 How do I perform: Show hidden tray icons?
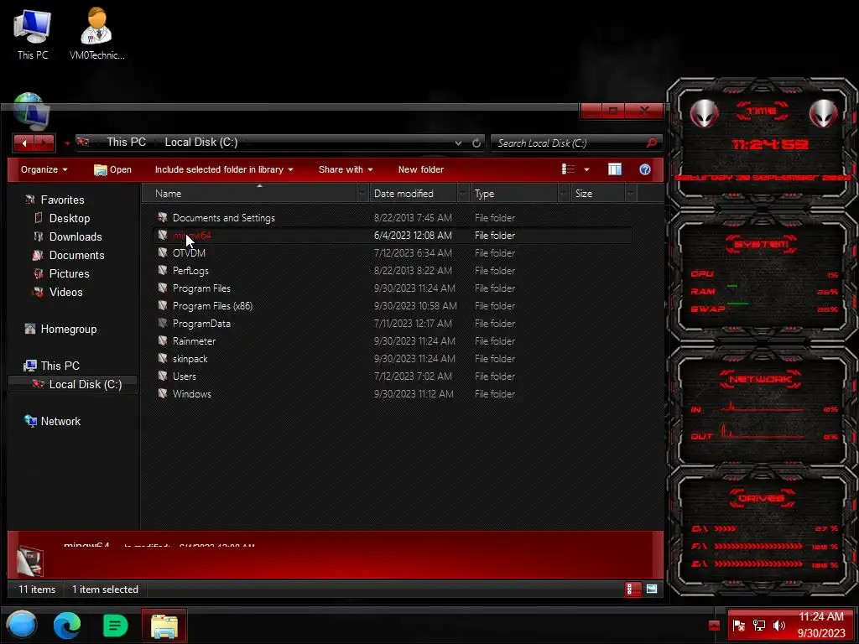(x=714, y=626)
